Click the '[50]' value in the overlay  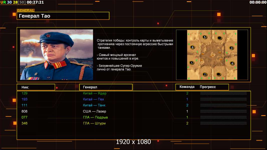[22, 2]
